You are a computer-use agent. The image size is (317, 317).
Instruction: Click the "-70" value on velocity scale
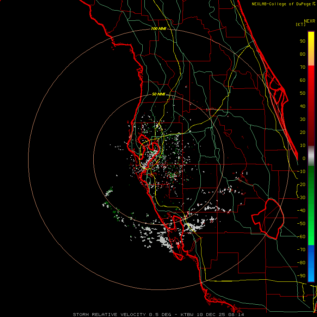pos(301,250)
